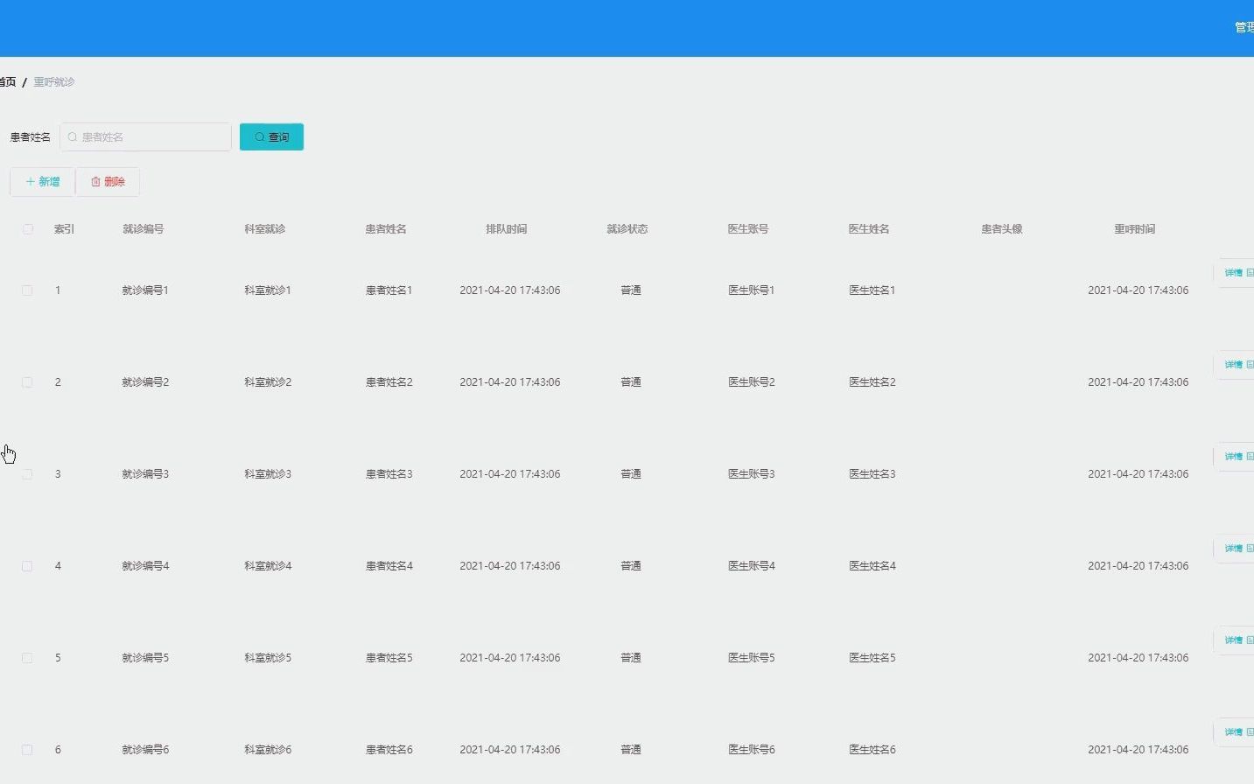Select the cell 就诊编号4

pos(145,566)
